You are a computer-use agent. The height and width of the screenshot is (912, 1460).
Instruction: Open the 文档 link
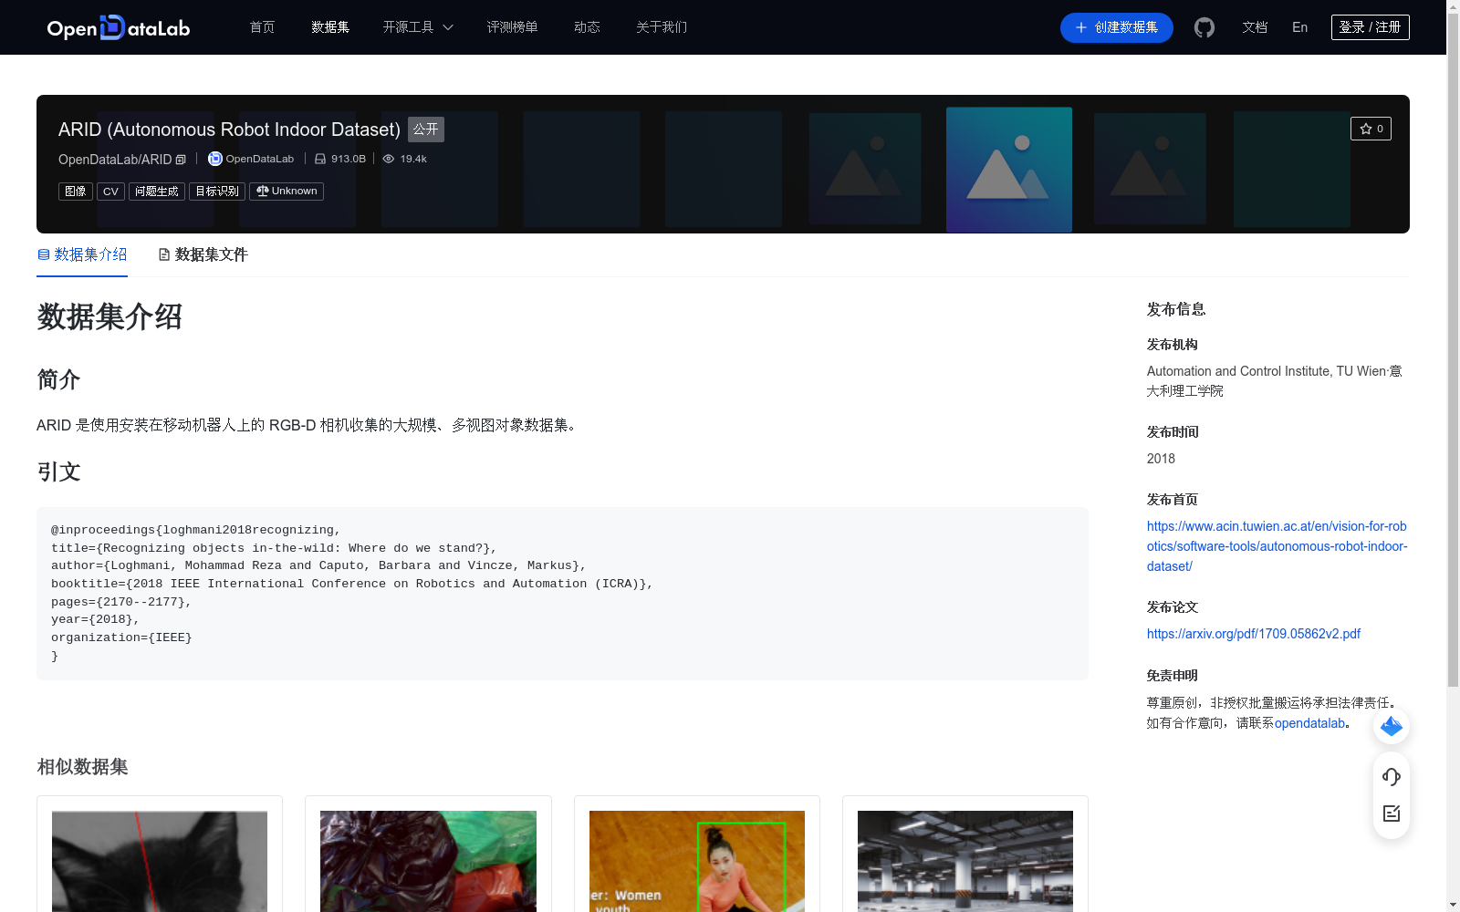point(1255,27)
